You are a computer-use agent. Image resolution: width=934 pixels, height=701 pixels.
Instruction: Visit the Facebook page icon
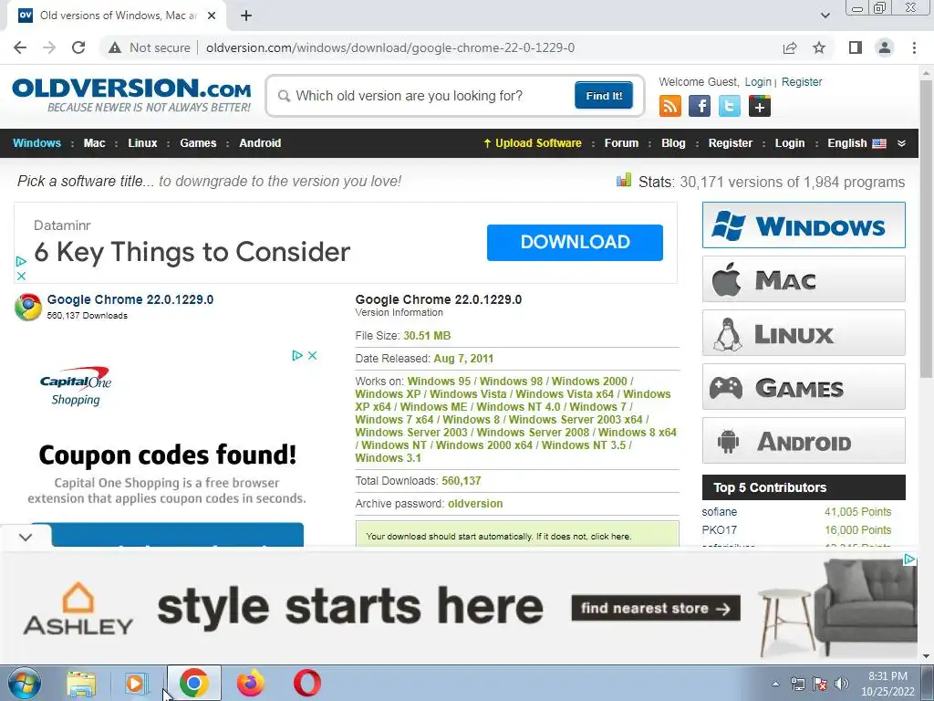[700, 107]
